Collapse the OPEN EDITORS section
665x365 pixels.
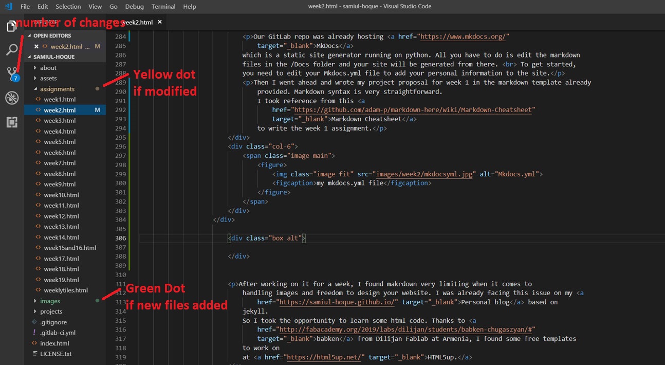(x=65, y=35)
